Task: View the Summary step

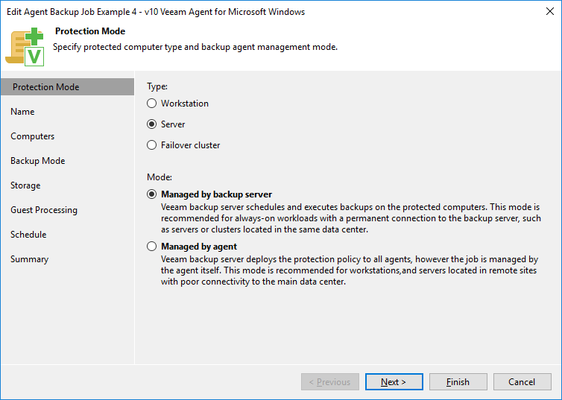Action: [29, 259]
